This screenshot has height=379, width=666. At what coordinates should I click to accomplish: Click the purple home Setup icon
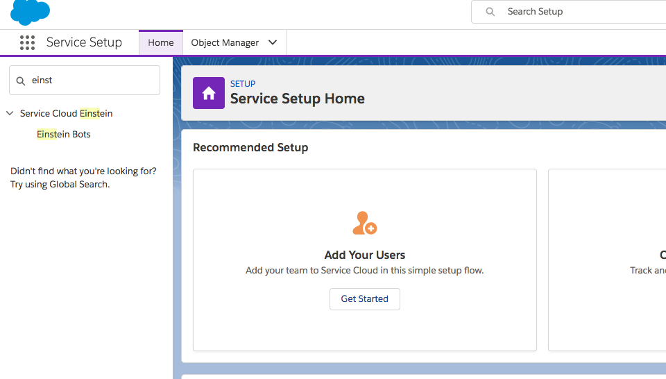(x=209, y=93)
